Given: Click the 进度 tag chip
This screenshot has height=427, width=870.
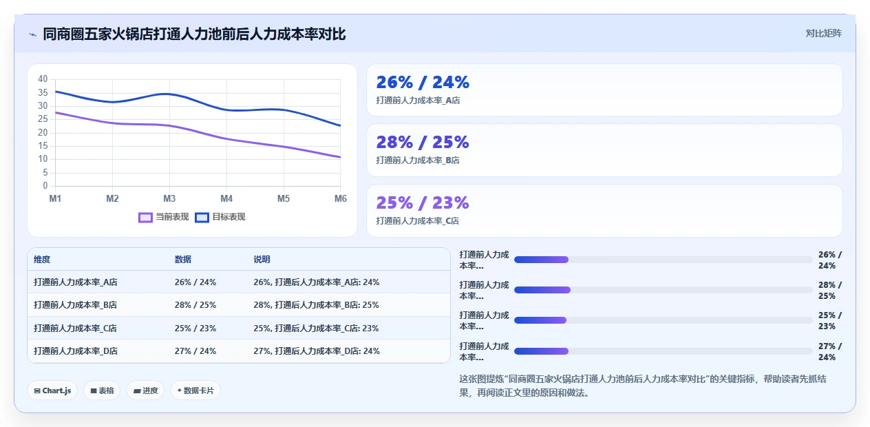Looking at the screenshot, I should tap(145, 390).
